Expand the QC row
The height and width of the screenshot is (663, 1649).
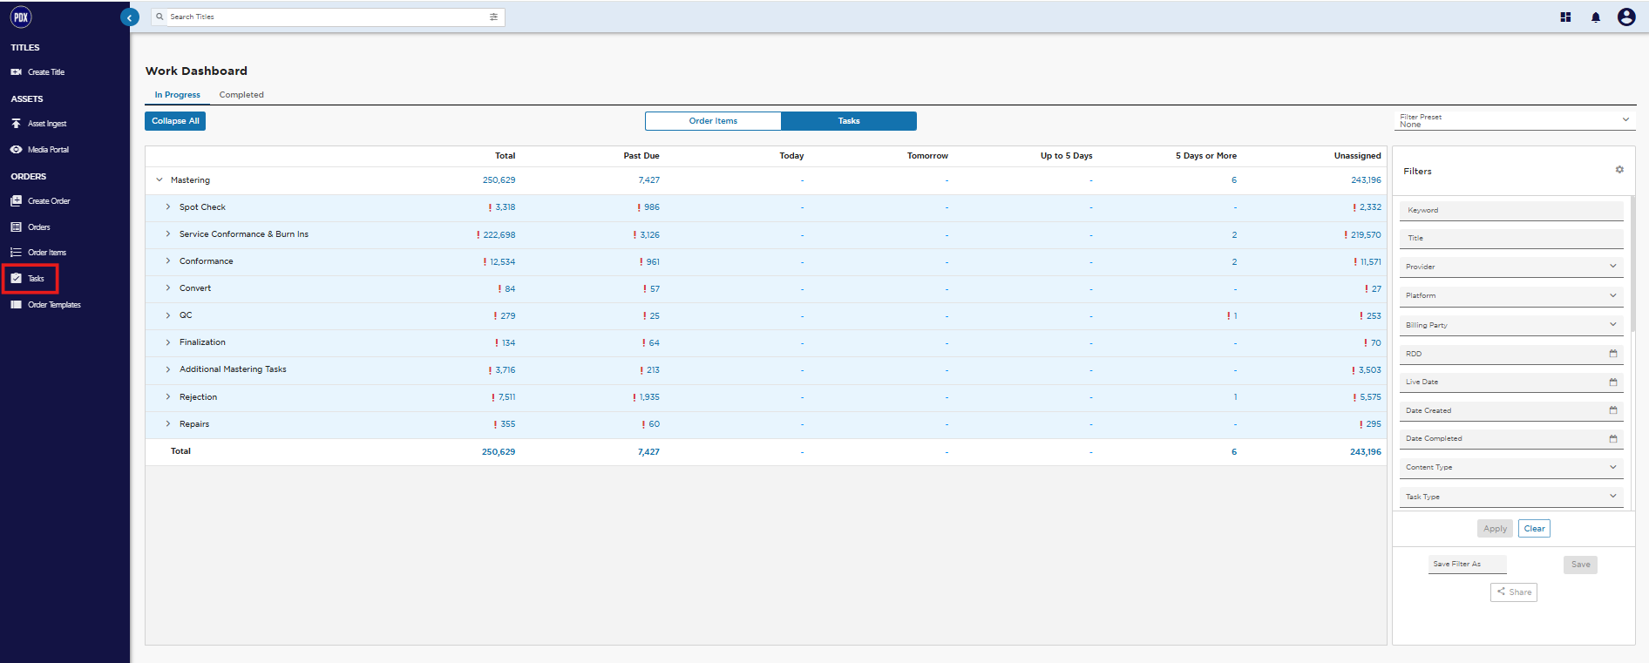pos(168,315)
